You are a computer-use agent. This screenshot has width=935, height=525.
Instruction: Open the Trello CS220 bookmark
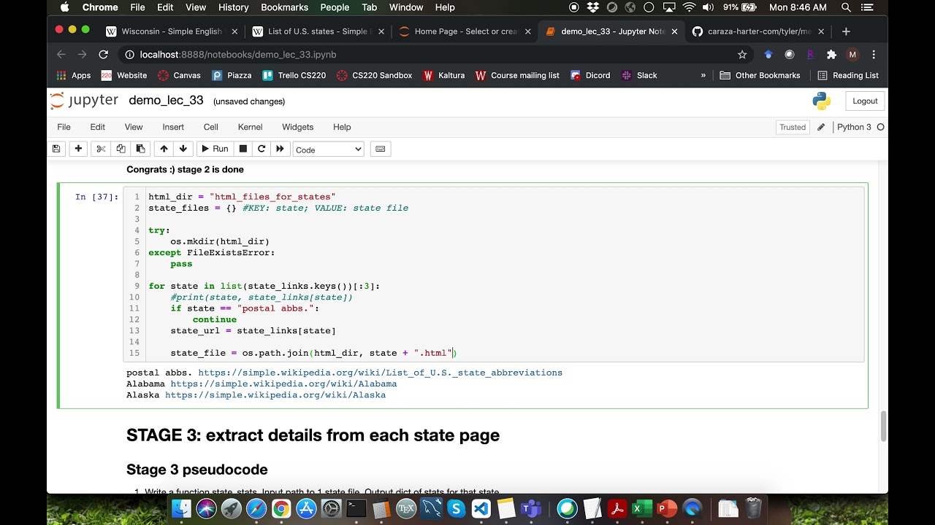[294, 75]
